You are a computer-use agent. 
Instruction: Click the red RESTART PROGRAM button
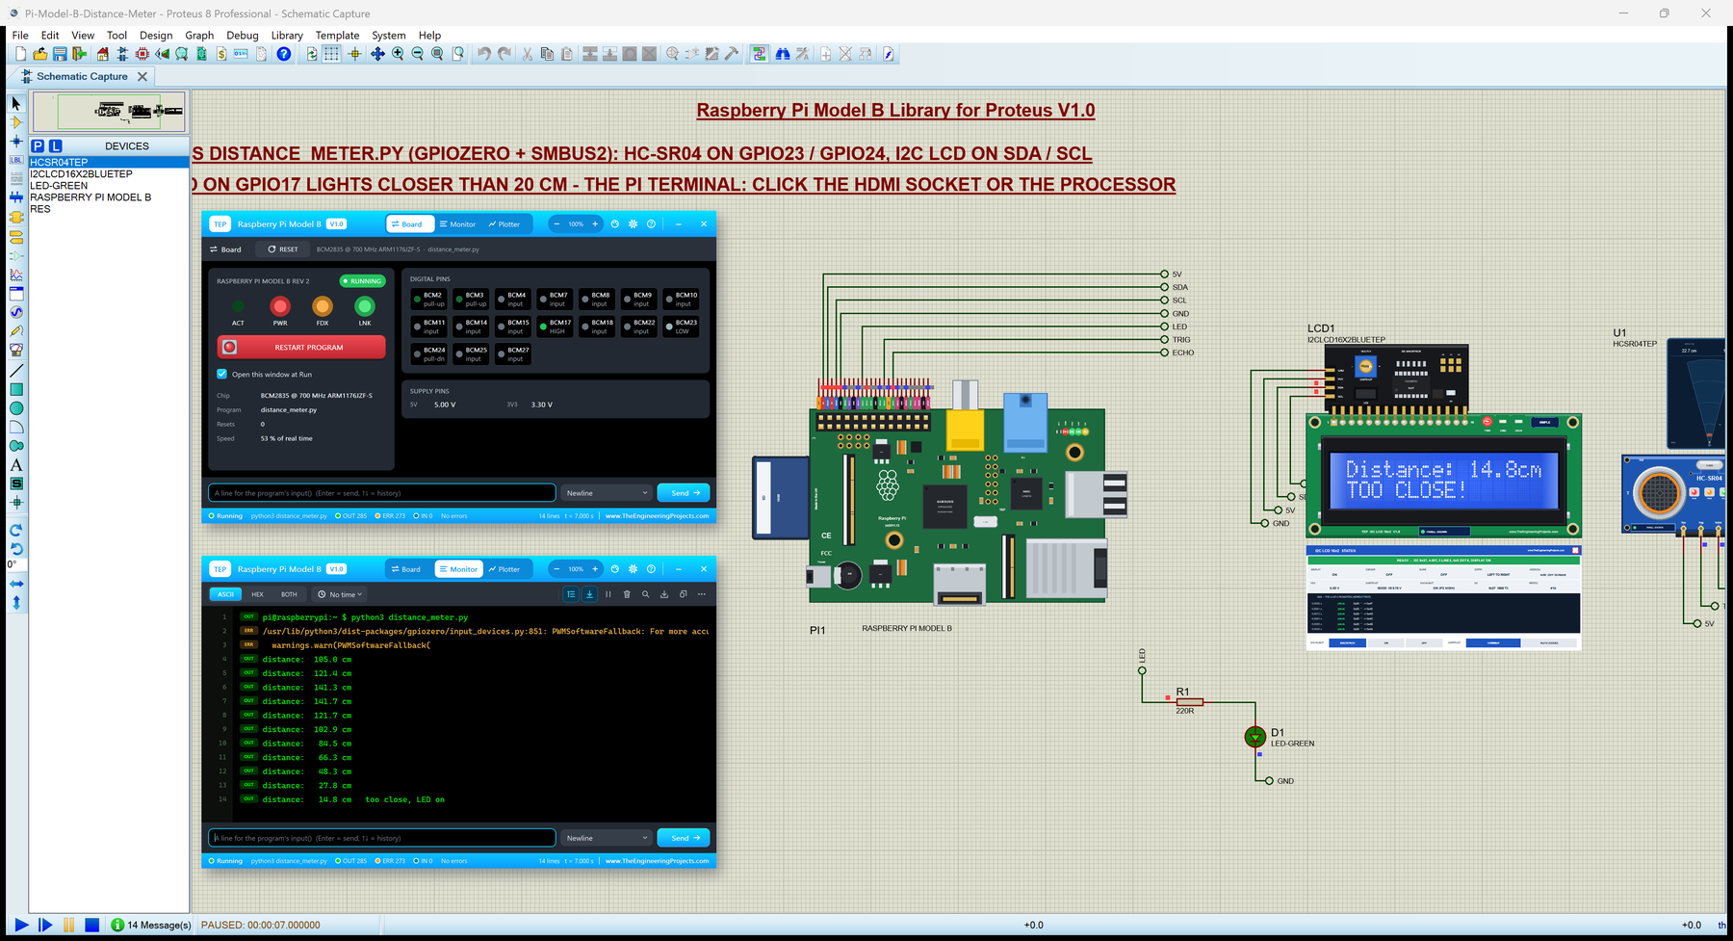click(x=301, y=347)
